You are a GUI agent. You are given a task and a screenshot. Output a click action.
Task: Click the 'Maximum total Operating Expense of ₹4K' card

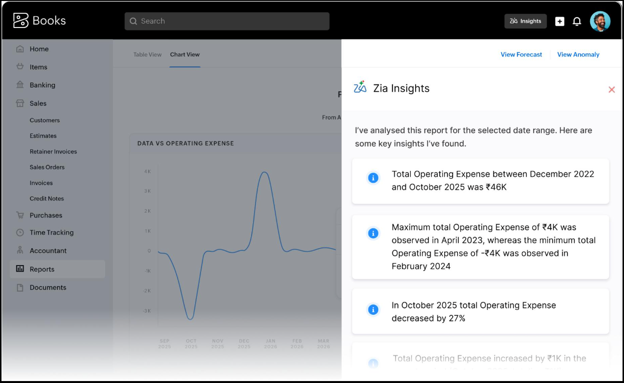(481, 247)
